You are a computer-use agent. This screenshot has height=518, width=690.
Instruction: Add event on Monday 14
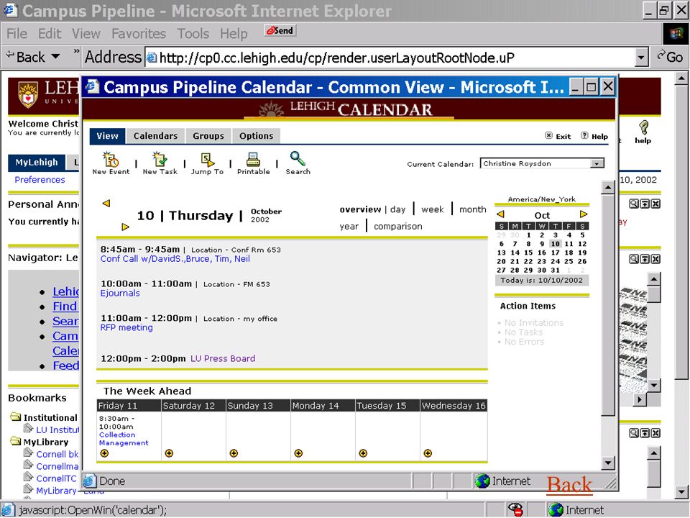[298, 453]
